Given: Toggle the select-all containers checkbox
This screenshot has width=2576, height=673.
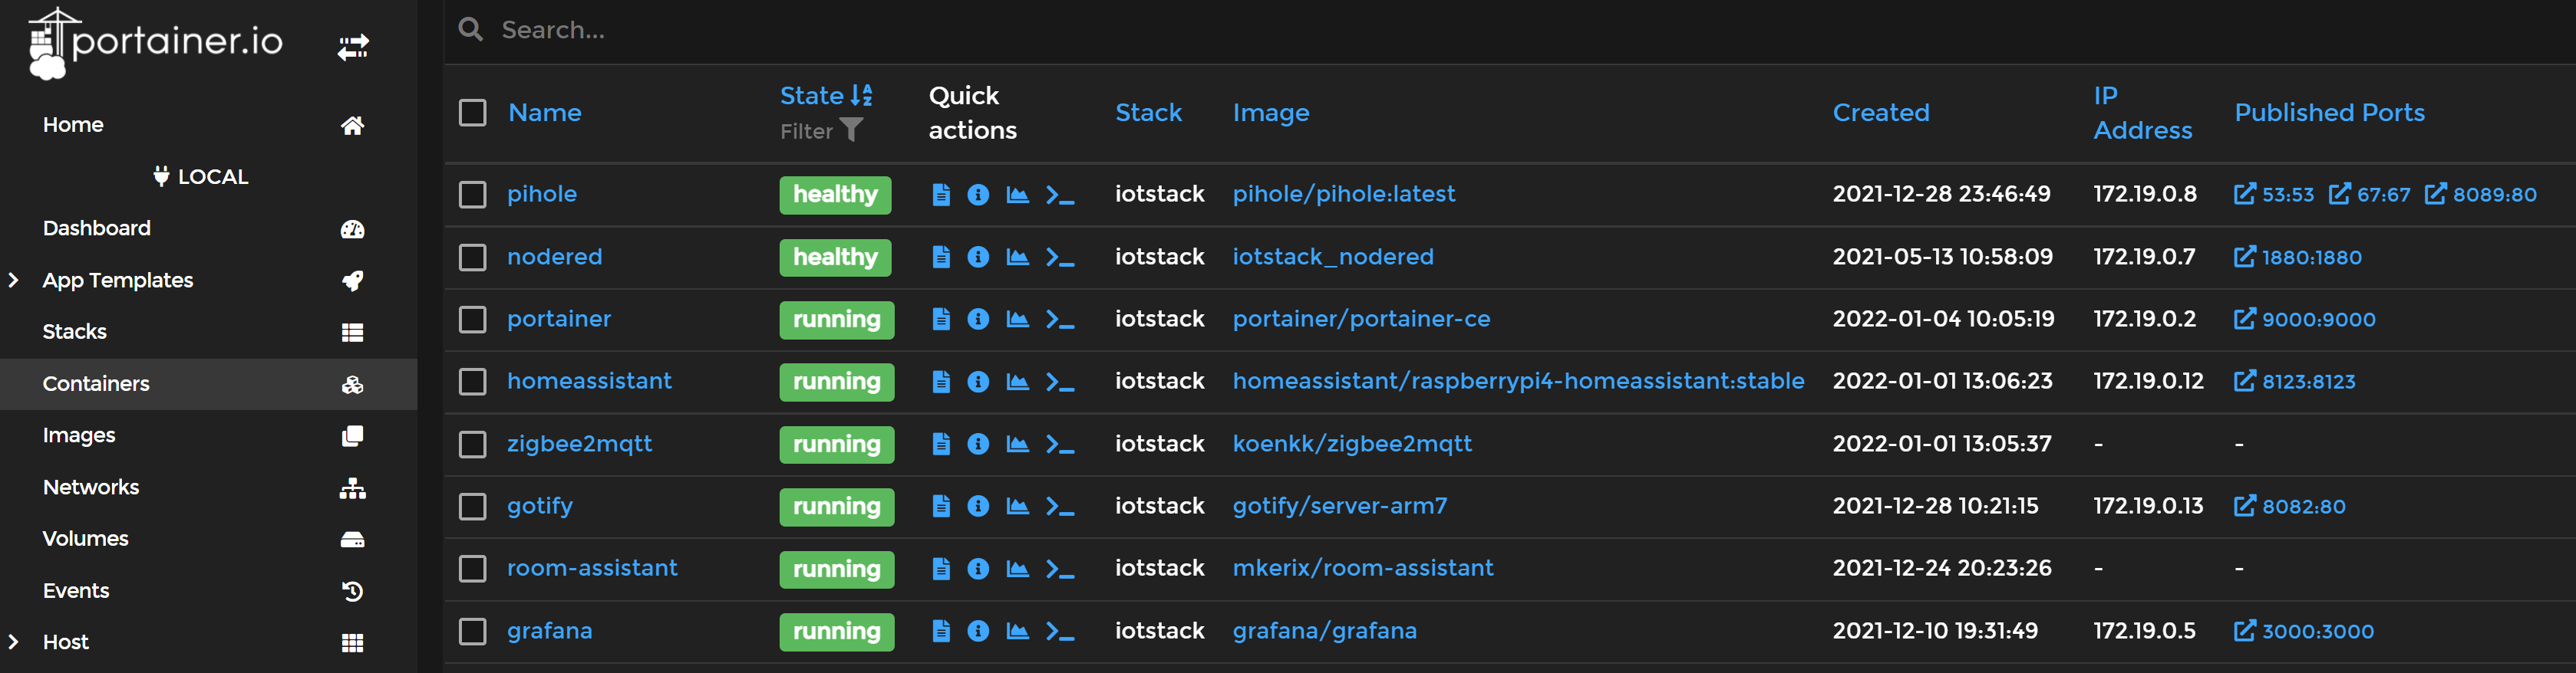Looking at the screenshot, I should tap(472, 113).
